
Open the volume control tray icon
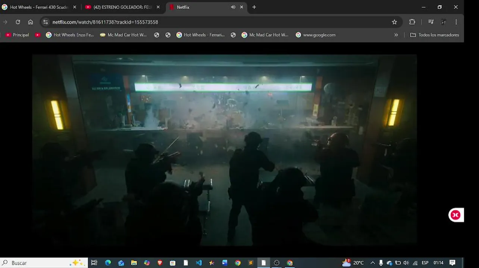[x=406, y=263]
